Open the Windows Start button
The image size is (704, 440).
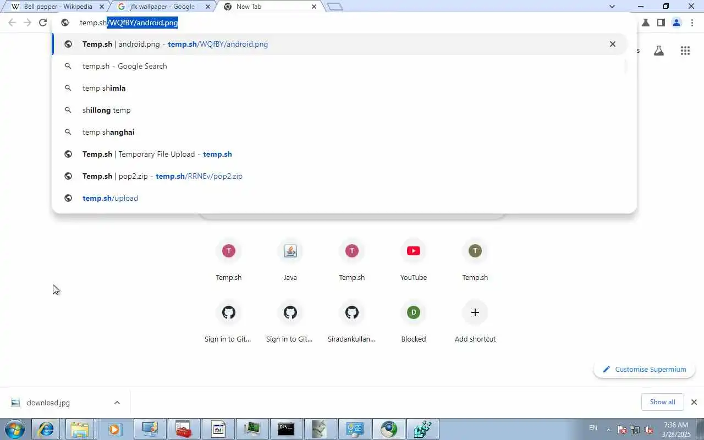coord(14,429)
